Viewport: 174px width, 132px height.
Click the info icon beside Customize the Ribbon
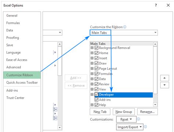[125, 27]
